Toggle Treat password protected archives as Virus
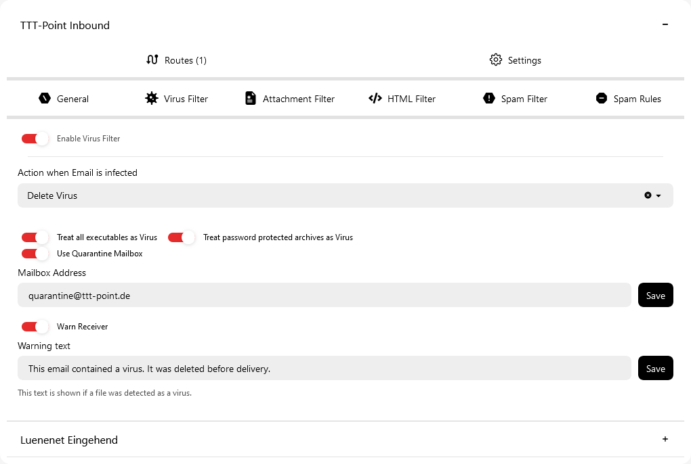The width and height of the screenshot is (691, 464). point(182,237)
